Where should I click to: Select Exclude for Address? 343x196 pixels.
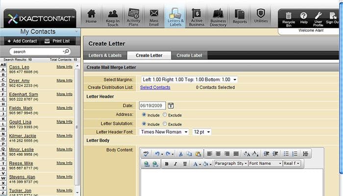tap(165, 115)
